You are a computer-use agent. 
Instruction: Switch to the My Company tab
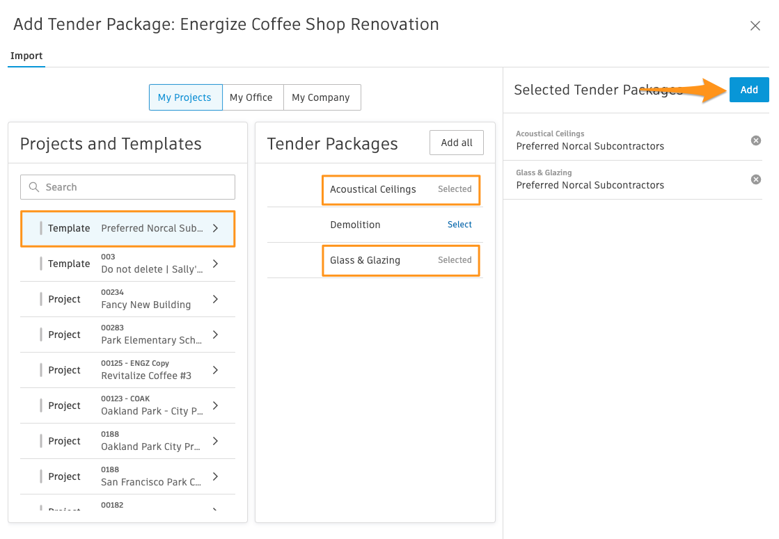322,97
